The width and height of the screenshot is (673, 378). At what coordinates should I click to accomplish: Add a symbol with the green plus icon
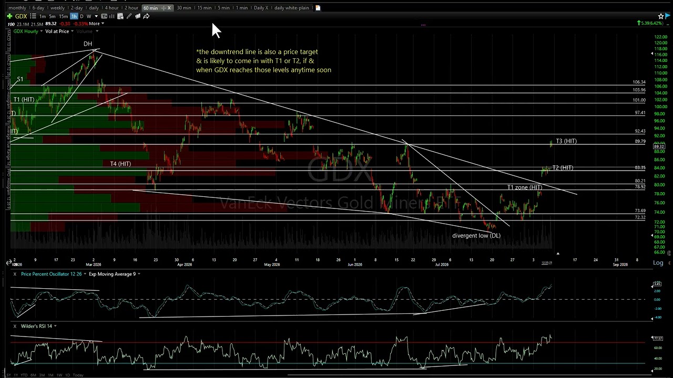9,16
